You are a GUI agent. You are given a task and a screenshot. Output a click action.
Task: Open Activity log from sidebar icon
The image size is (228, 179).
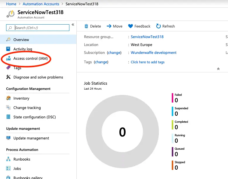[x=8, y=49]
